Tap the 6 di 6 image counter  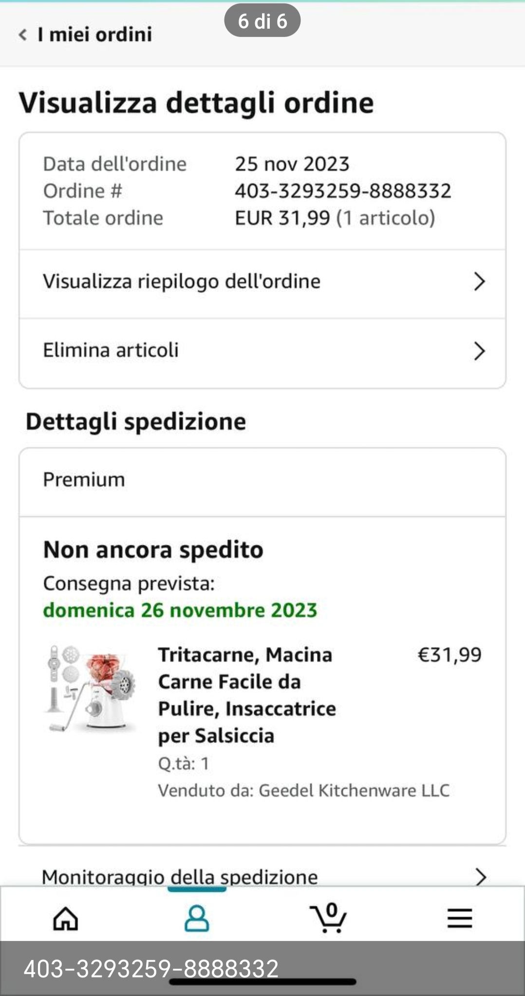[262, 21]
